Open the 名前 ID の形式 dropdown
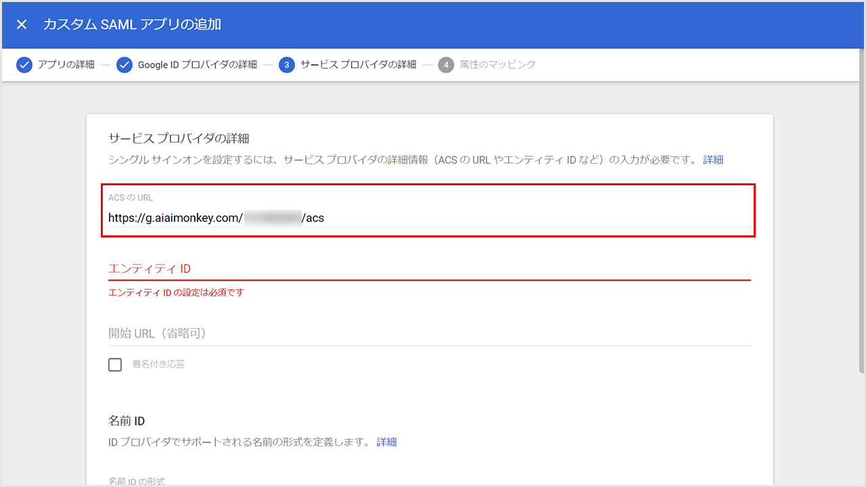 tap(429, 482)
